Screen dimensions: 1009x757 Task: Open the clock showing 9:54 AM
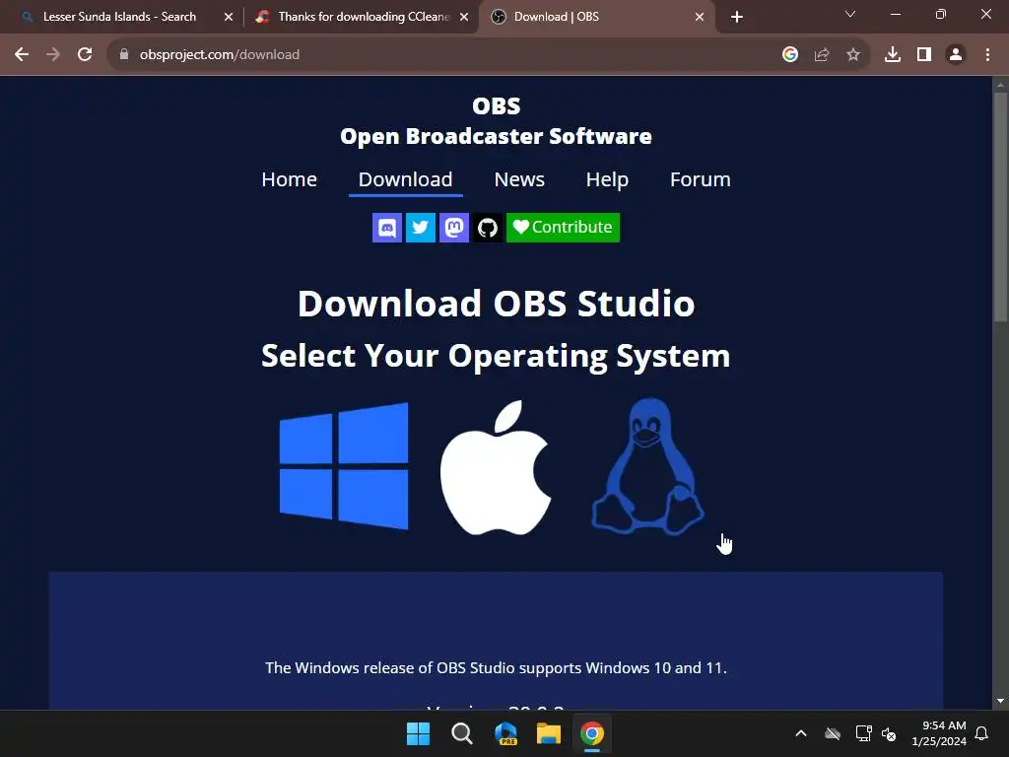click(939, 733)
